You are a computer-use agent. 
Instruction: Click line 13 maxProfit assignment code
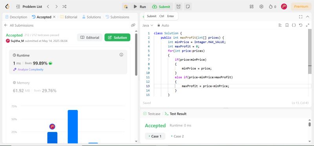(205, 86)
